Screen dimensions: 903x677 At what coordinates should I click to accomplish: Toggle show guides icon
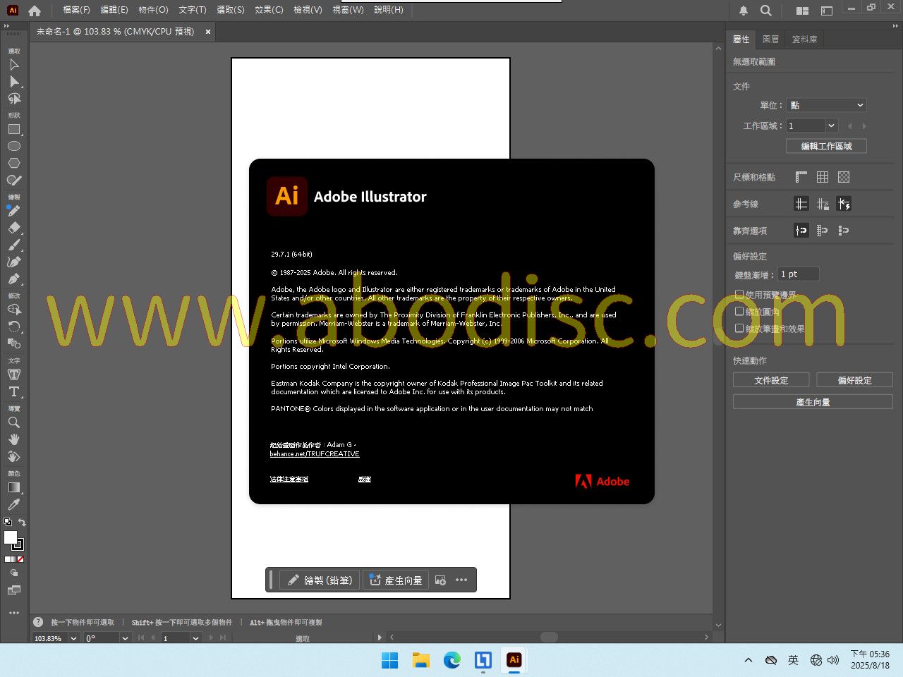pos(801,204)
